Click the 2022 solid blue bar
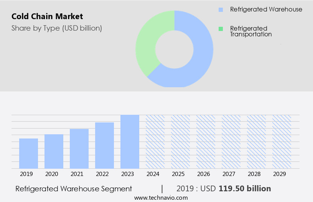Viewport: 313px width, 202px height. [x=104, y=145]
